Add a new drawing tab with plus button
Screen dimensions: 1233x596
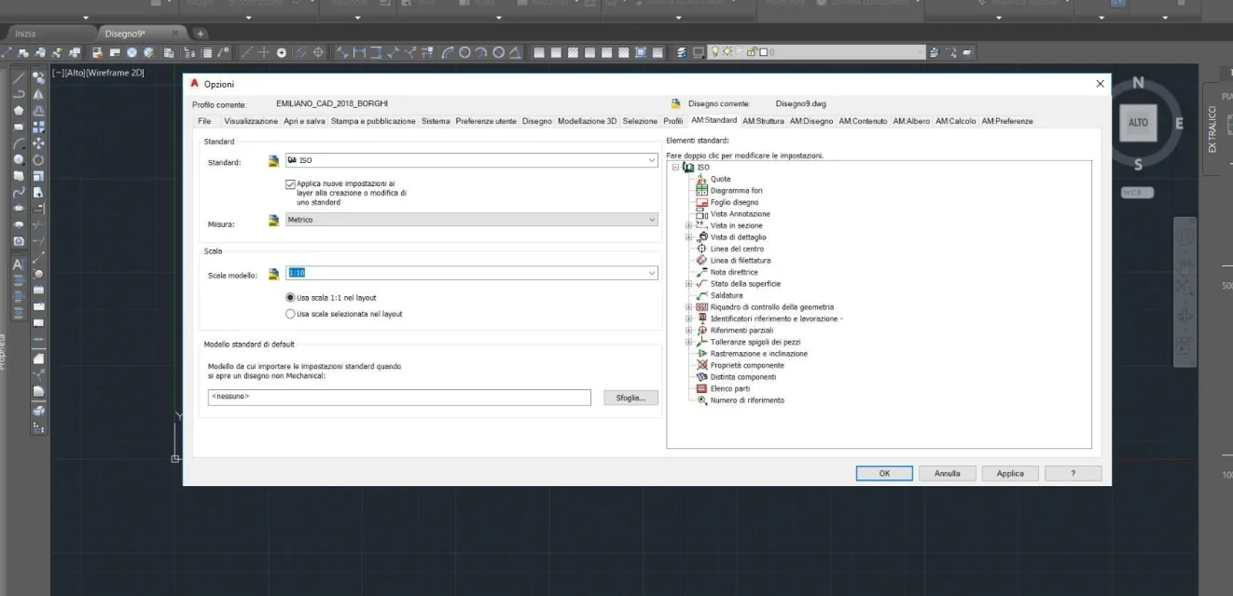click(x=200, y=34)
